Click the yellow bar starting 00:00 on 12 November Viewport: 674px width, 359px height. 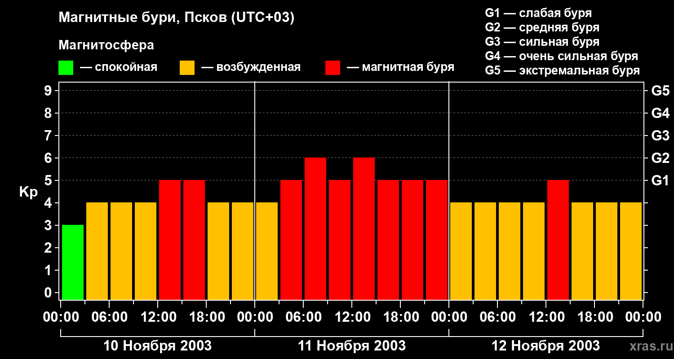[461, 251]
